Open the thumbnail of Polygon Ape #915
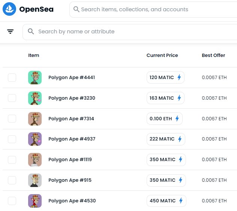Screen dimensions: 237x211 point(35,180)
